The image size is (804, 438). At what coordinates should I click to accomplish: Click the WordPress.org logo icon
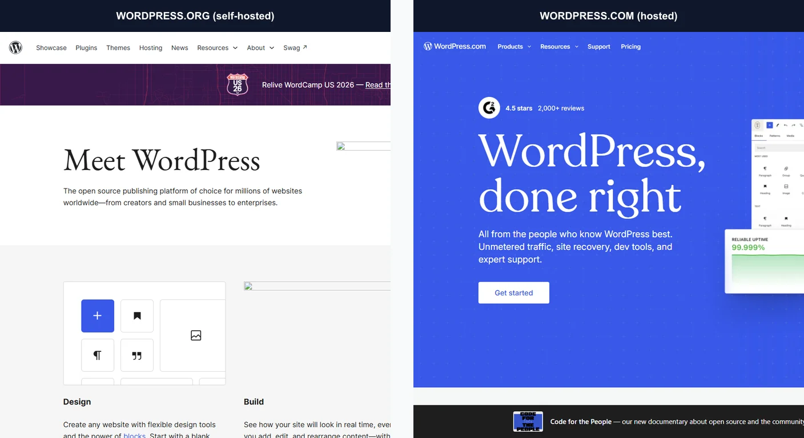15,48
